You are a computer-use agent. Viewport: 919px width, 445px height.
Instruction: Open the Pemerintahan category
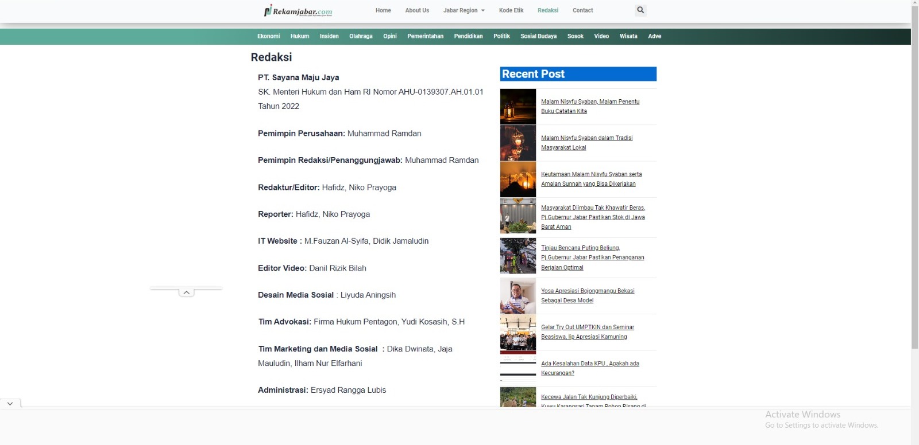(x=425, y=36)
